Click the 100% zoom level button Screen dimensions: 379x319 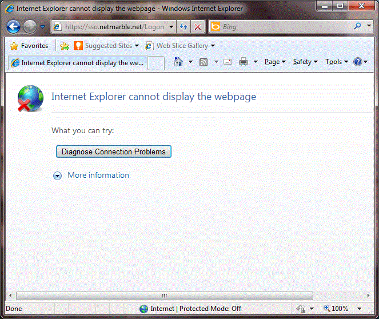(x=336, y=309)
